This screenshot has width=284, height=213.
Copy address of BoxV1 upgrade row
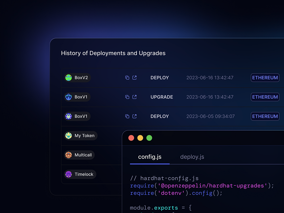(x=127, y=97)
